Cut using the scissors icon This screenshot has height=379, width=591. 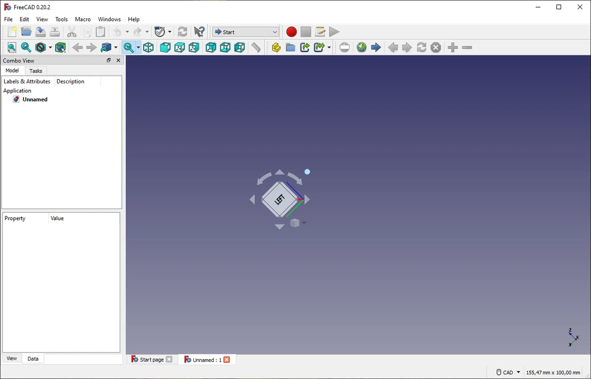(72, 32)
